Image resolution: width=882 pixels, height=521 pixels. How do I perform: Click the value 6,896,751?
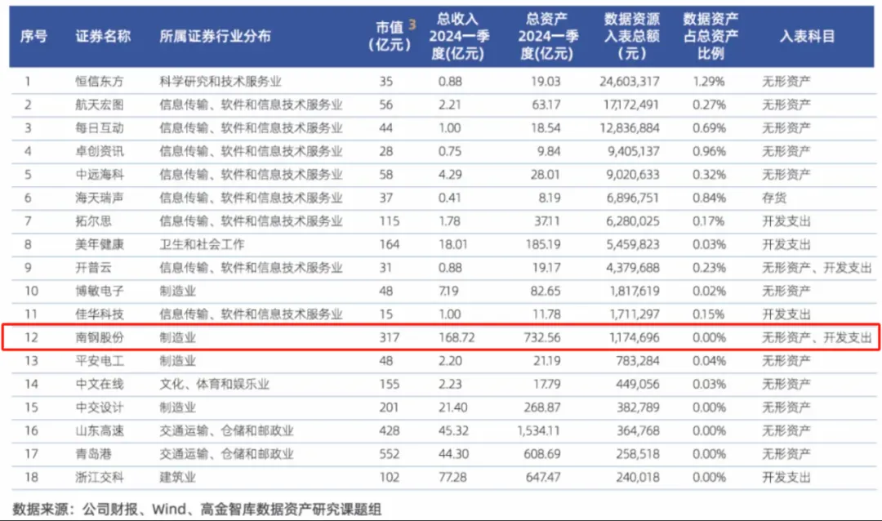pyautogui.click(x=634, y=198)
